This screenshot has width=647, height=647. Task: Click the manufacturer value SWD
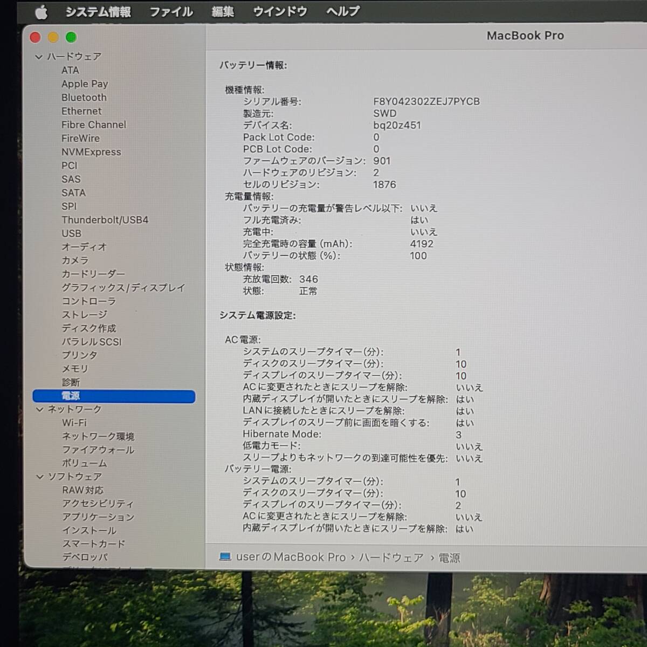coord(385,114)
